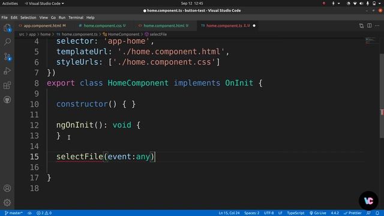Open the Edit menu

pyautogui.click(x=14, y=17)
